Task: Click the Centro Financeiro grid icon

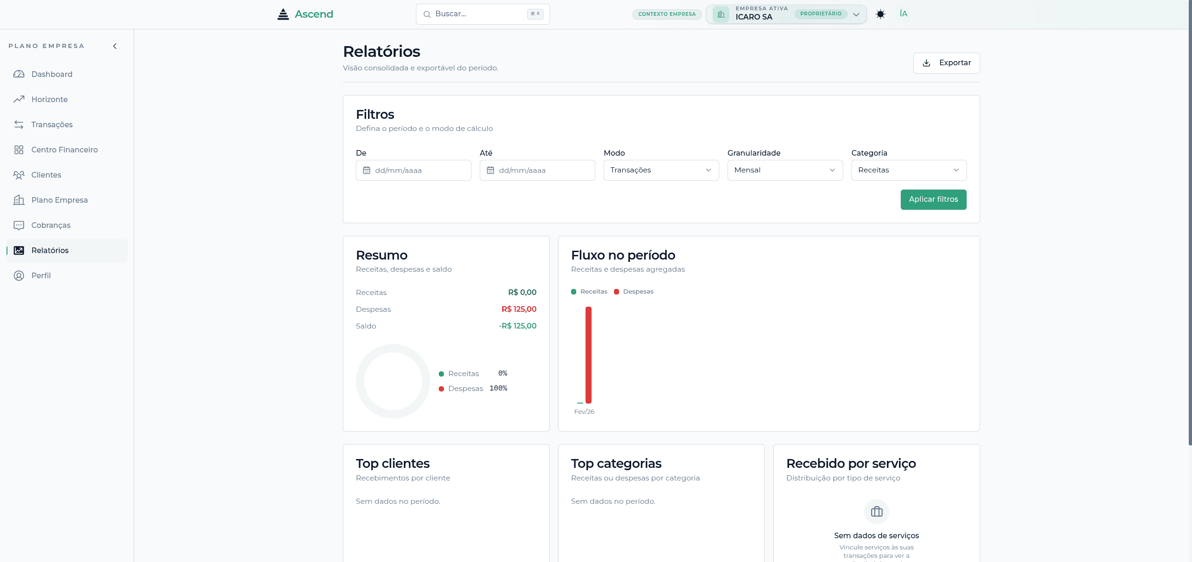Action: [19, 150]
